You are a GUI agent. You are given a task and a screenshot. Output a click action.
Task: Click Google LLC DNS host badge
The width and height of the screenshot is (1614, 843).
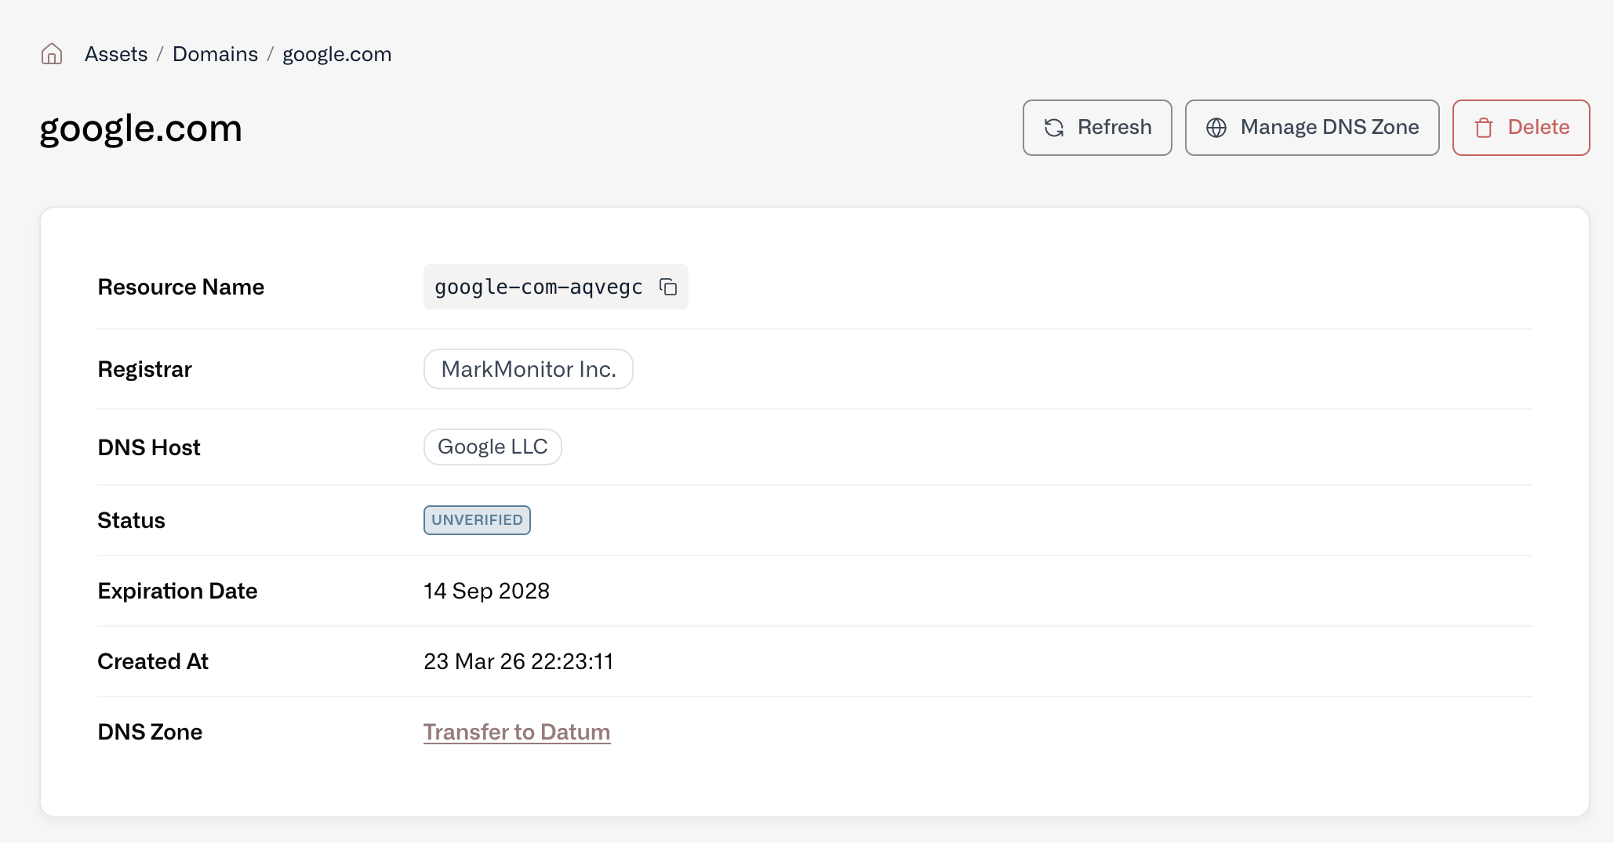pos(493,447)
